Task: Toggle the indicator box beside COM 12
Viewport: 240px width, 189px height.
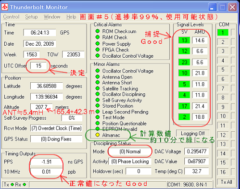Action: coord(233,135)
